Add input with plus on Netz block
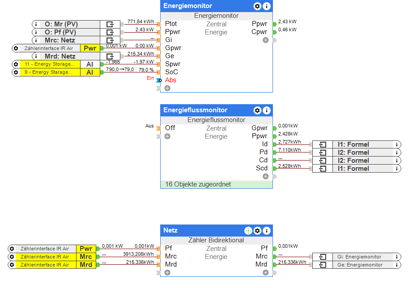Image resolution: width=413 pixels, height=288 pixels. point(167,273)
